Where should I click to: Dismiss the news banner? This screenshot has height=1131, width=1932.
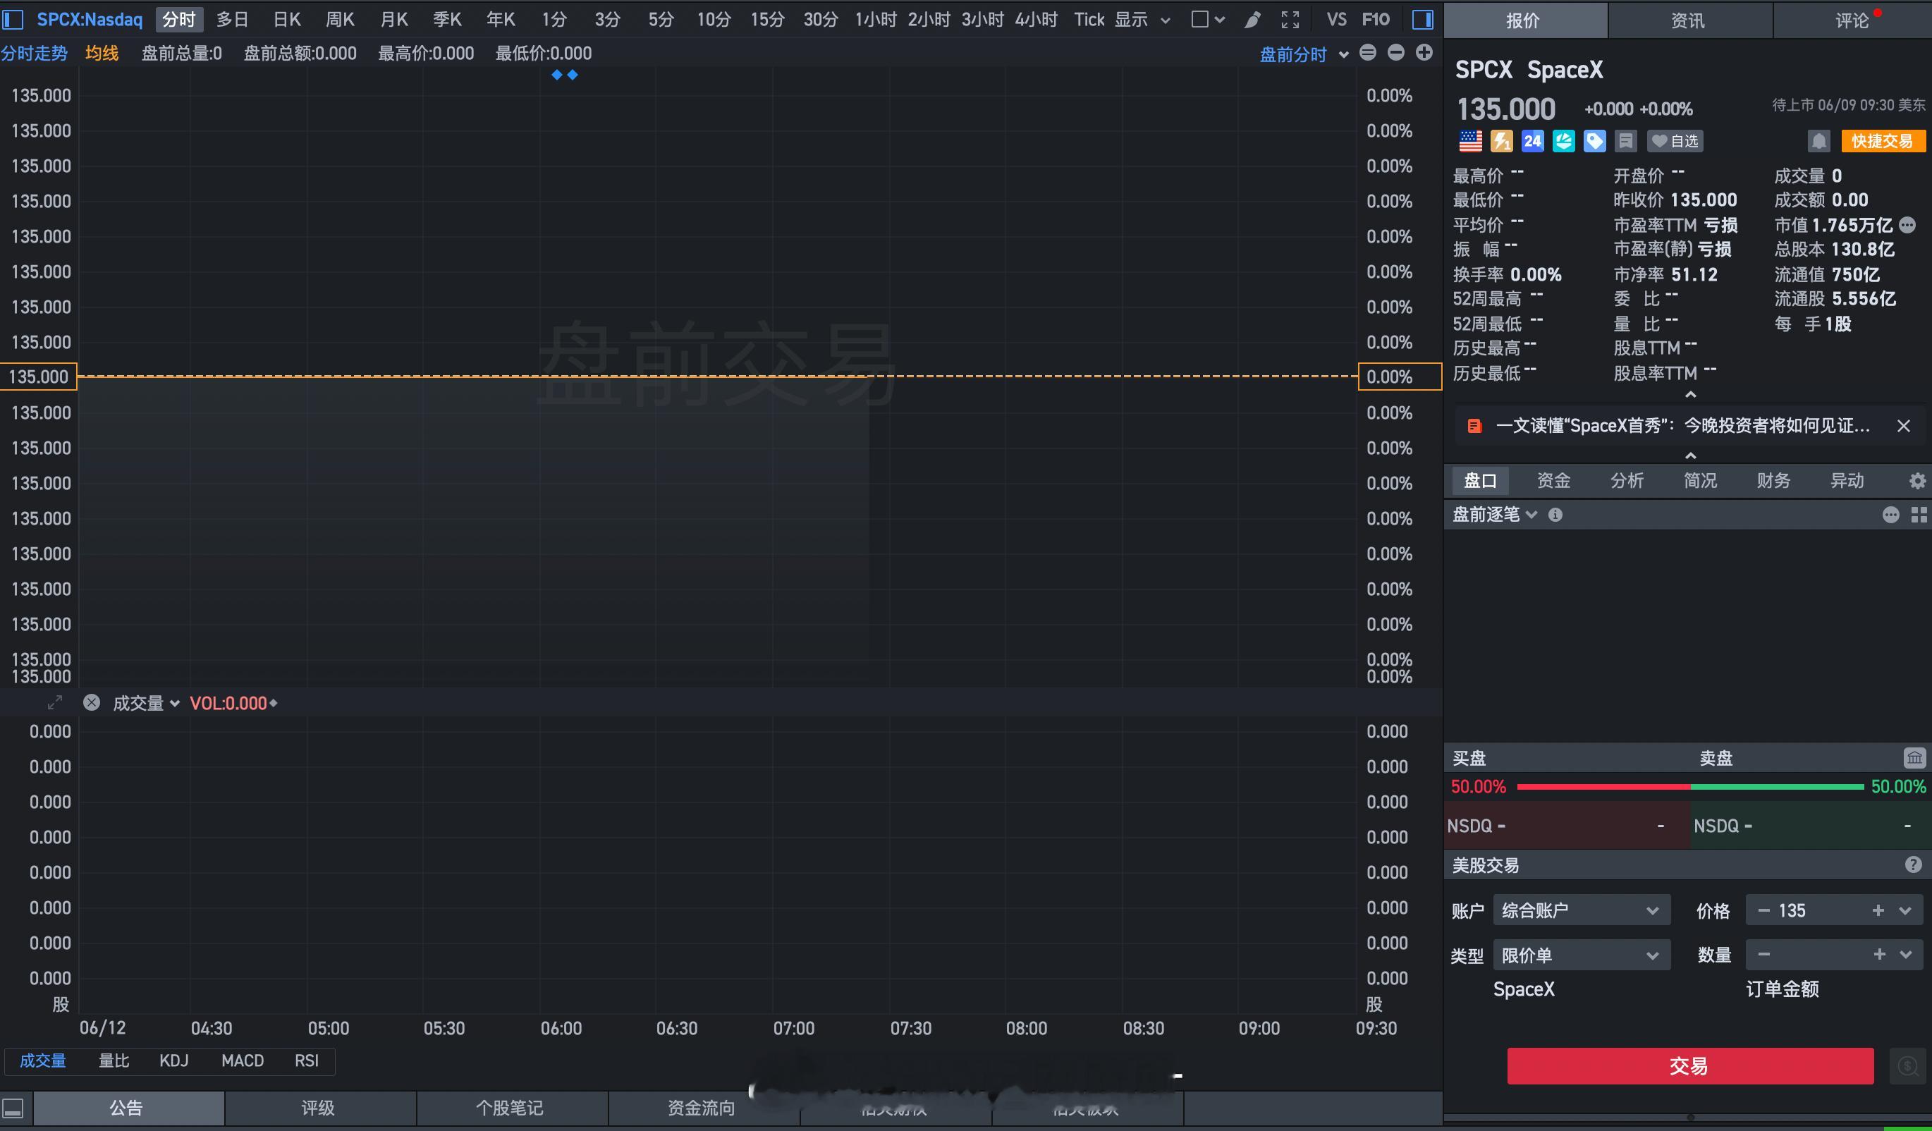pyautogui.click(x=1904, y=426)
